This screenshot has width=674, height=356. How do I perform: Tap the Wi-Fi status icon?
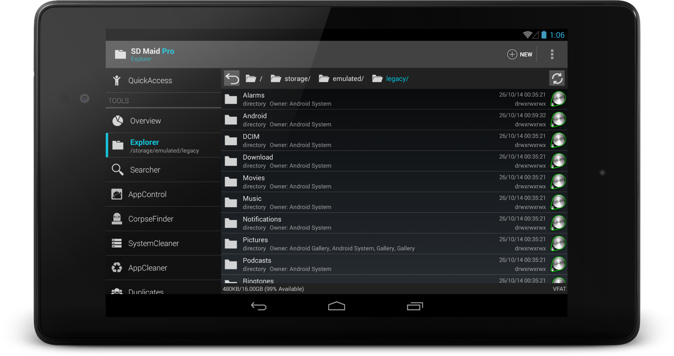[x=527, y=35]
